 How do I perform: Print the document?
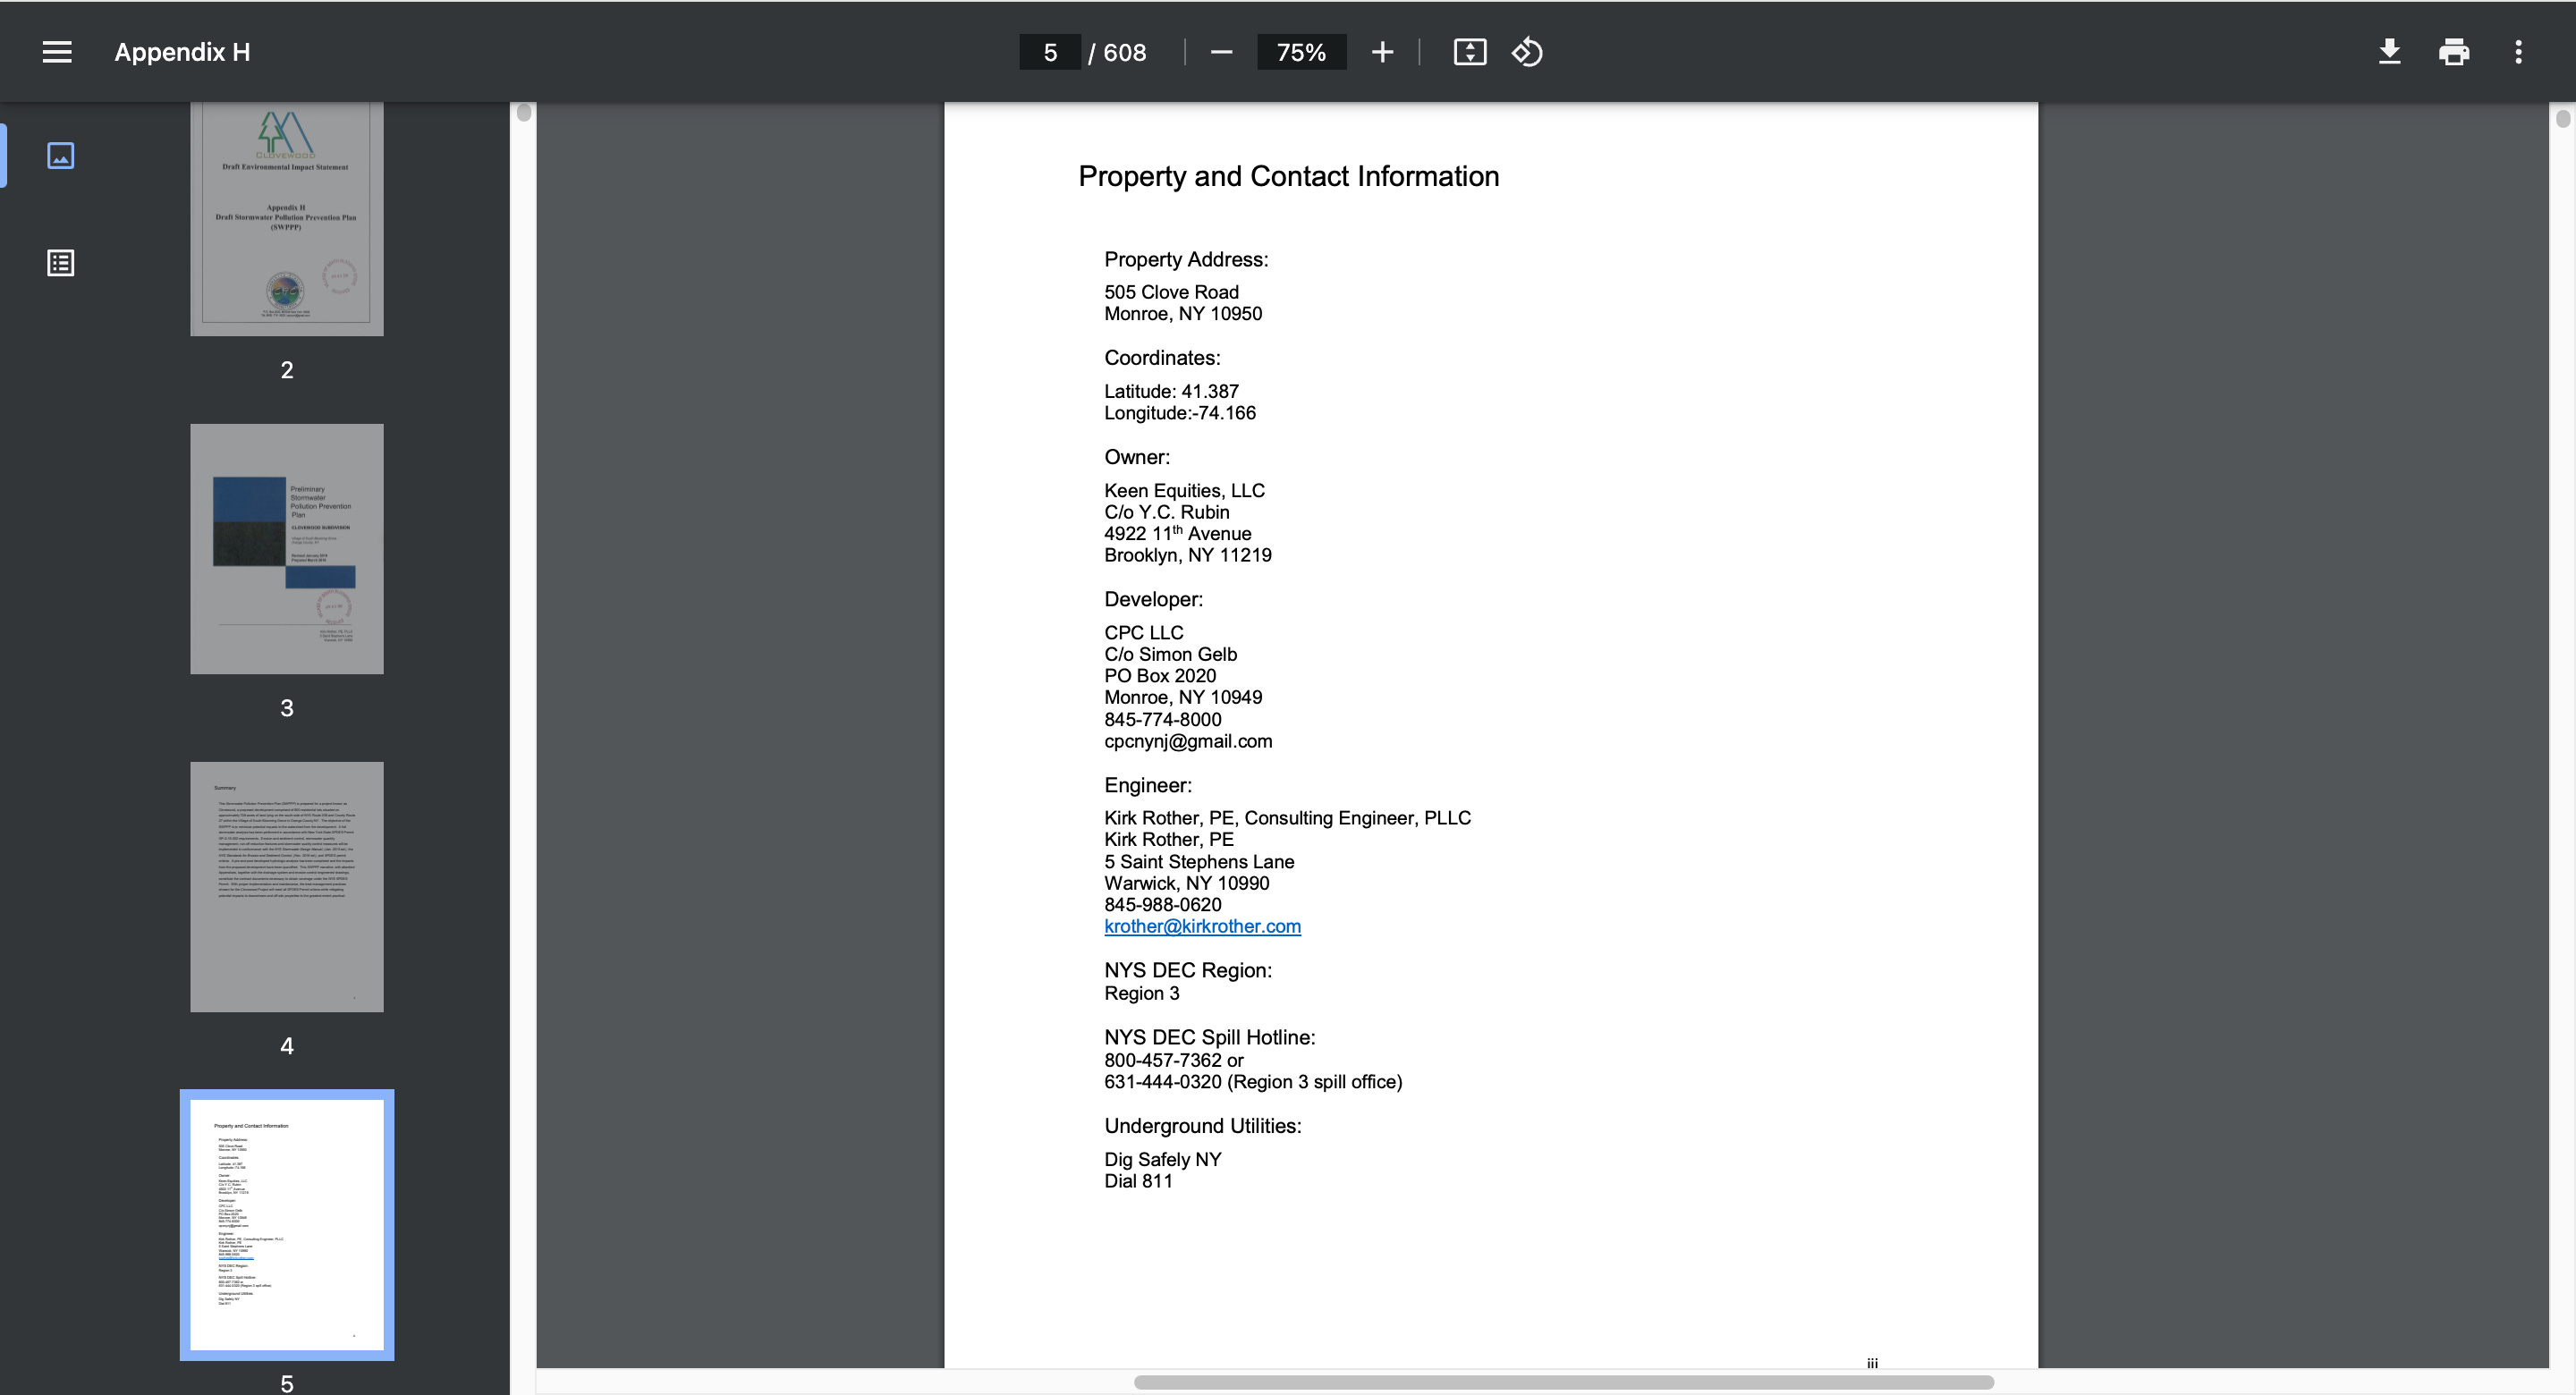click(x=2454, y=52)
